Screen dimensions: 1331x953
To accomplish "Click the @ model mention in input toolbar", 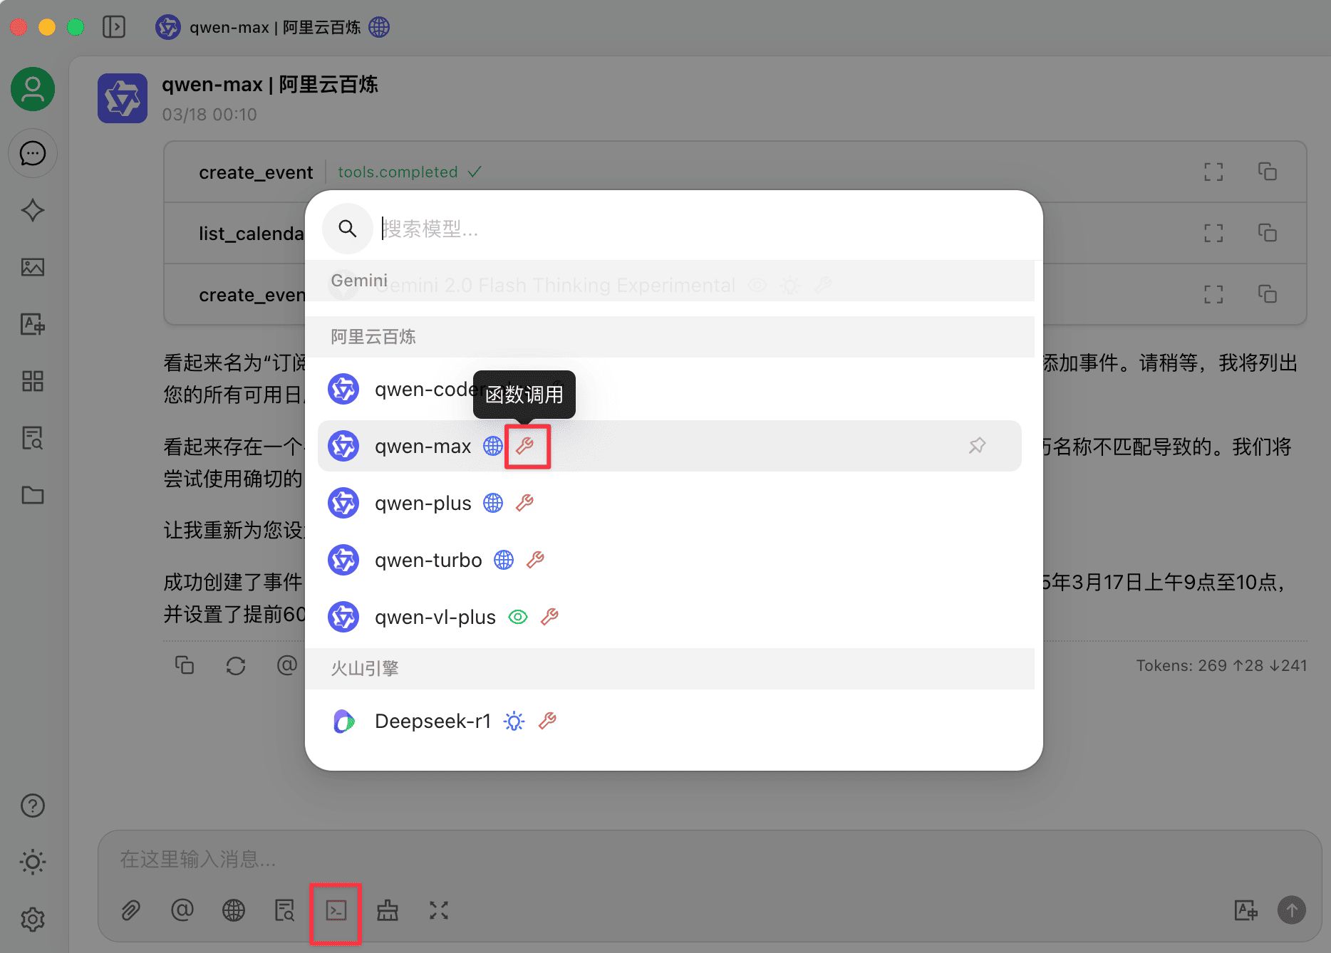I will (182, 910).
